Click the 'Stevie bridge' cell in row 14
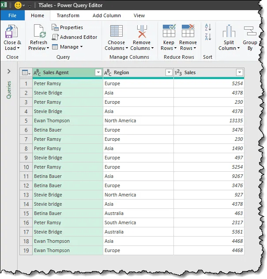This screenshot has width=267, height=279. click(68, 204)
